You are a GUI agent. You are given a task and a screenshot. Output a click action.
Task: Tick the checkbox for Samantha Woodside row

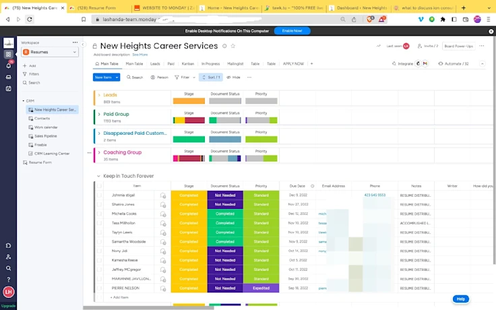(99, 242)
